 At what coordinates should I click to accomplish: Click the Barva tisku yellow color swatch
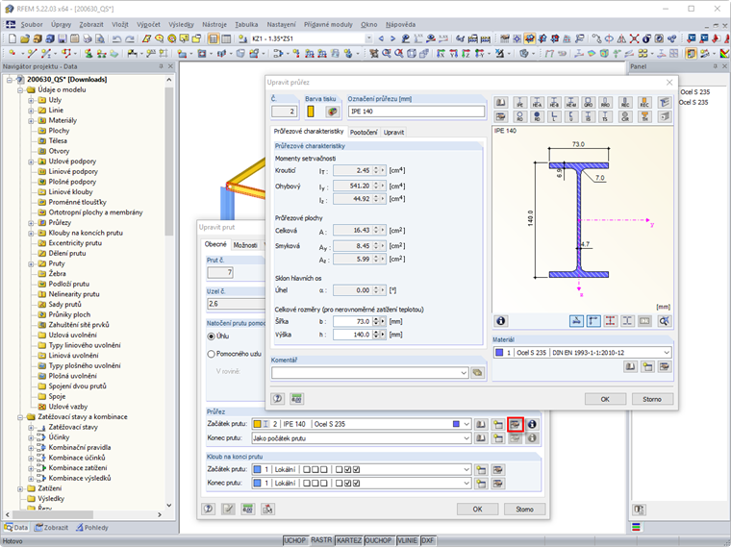coord(312,112)
